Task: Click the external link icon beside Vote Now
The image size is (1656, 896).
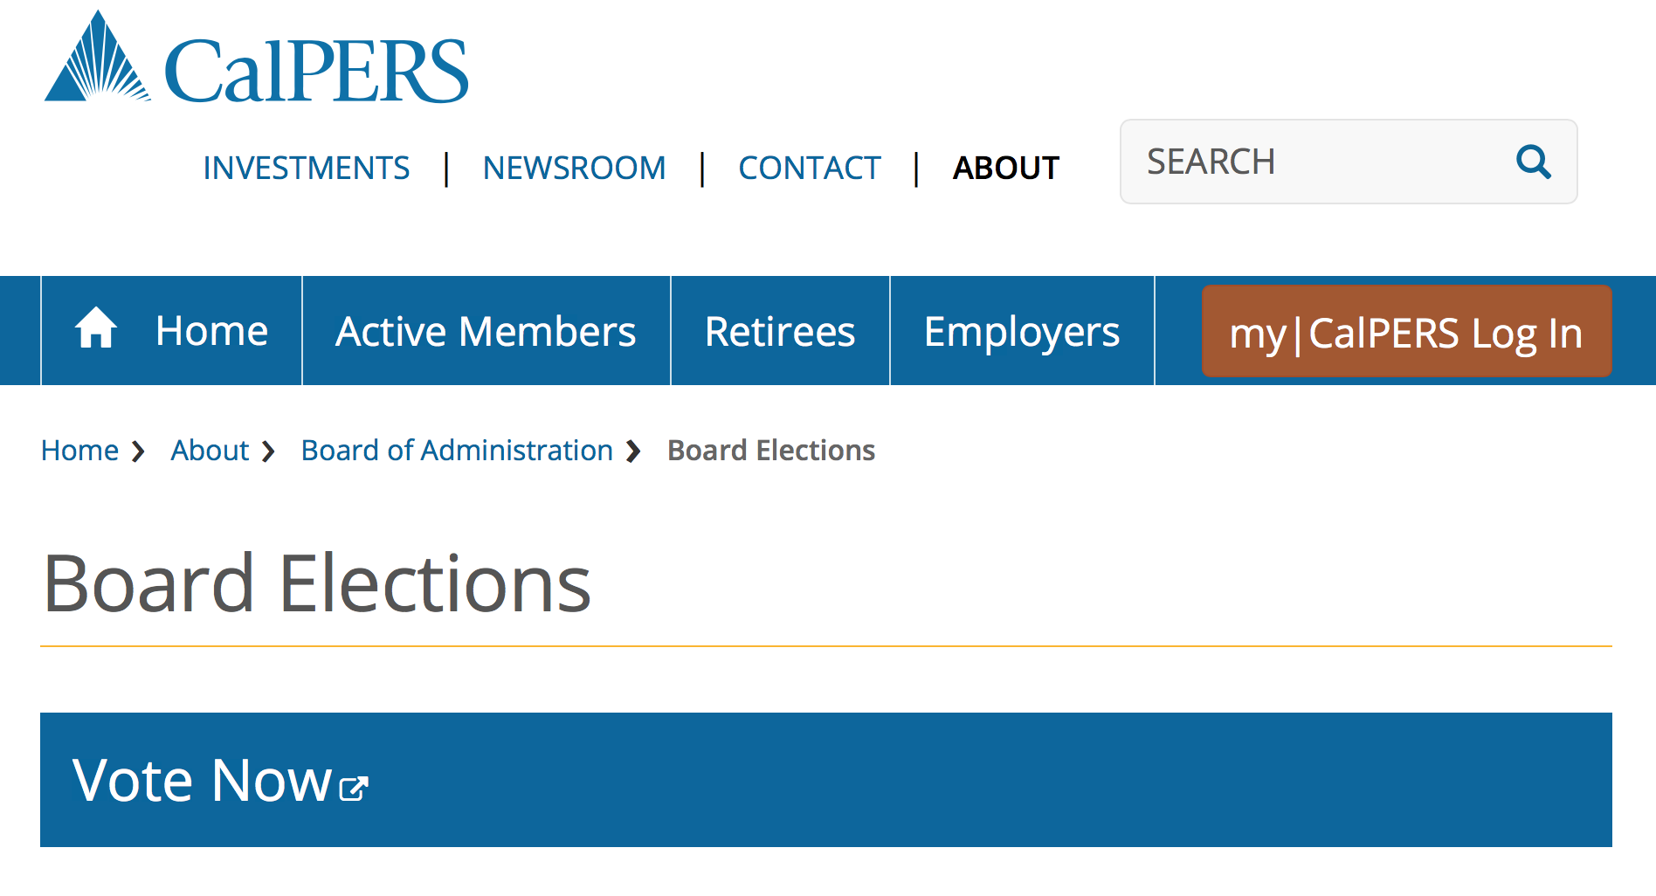Action: point(354,788)
